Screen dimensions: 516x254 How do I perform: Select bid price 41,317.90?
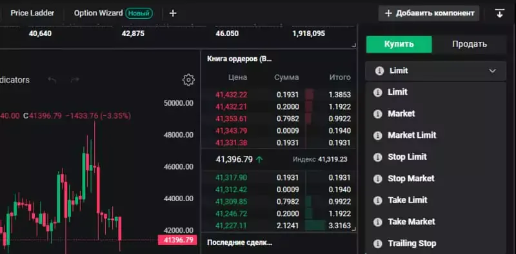pos(231,178)
